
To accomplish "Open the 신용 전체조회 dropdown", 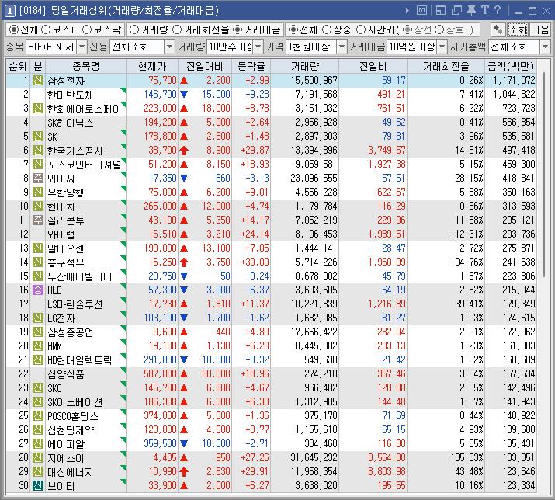I will coord(169,47).
